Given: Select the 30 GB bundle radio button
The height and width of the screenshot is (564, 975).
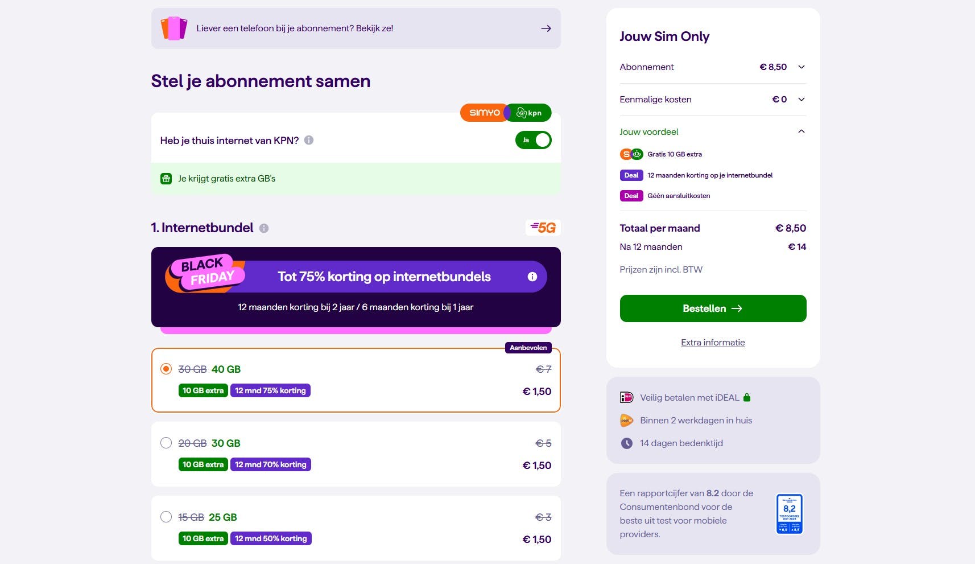Looking at the screenshot, I should 166,443.
